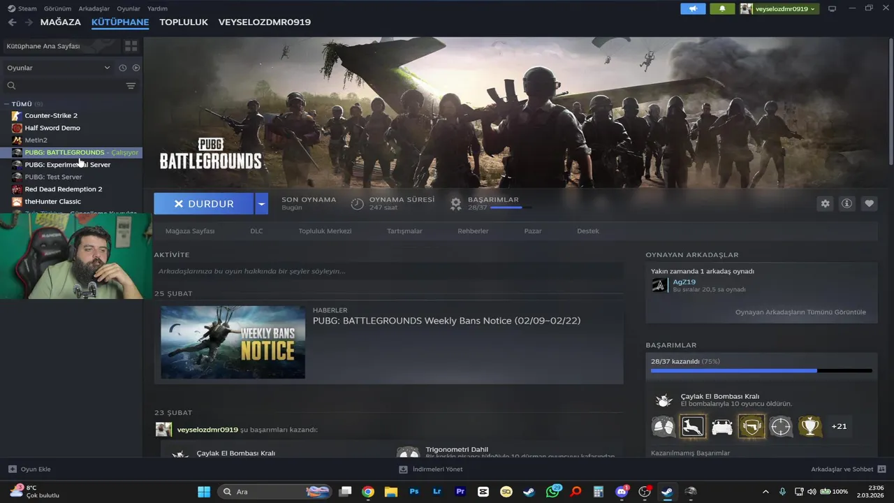Open friend AgZ19 profile
This screenshot has width=894, height=503.
(684, 282)
